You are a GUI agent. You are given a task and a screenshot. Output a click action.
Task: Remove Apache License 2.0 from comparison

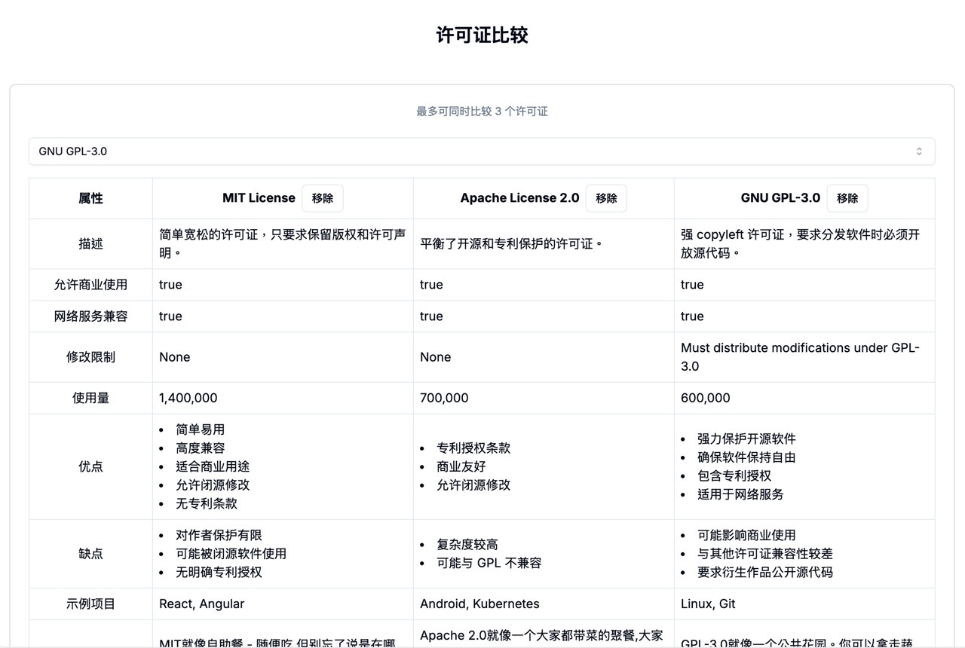(x=606, y=198)
